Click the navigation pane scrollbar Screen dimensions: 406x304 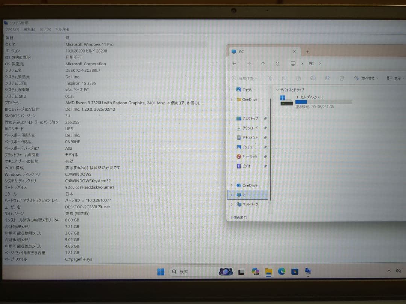pyautogui.click(x=270, y=149)
